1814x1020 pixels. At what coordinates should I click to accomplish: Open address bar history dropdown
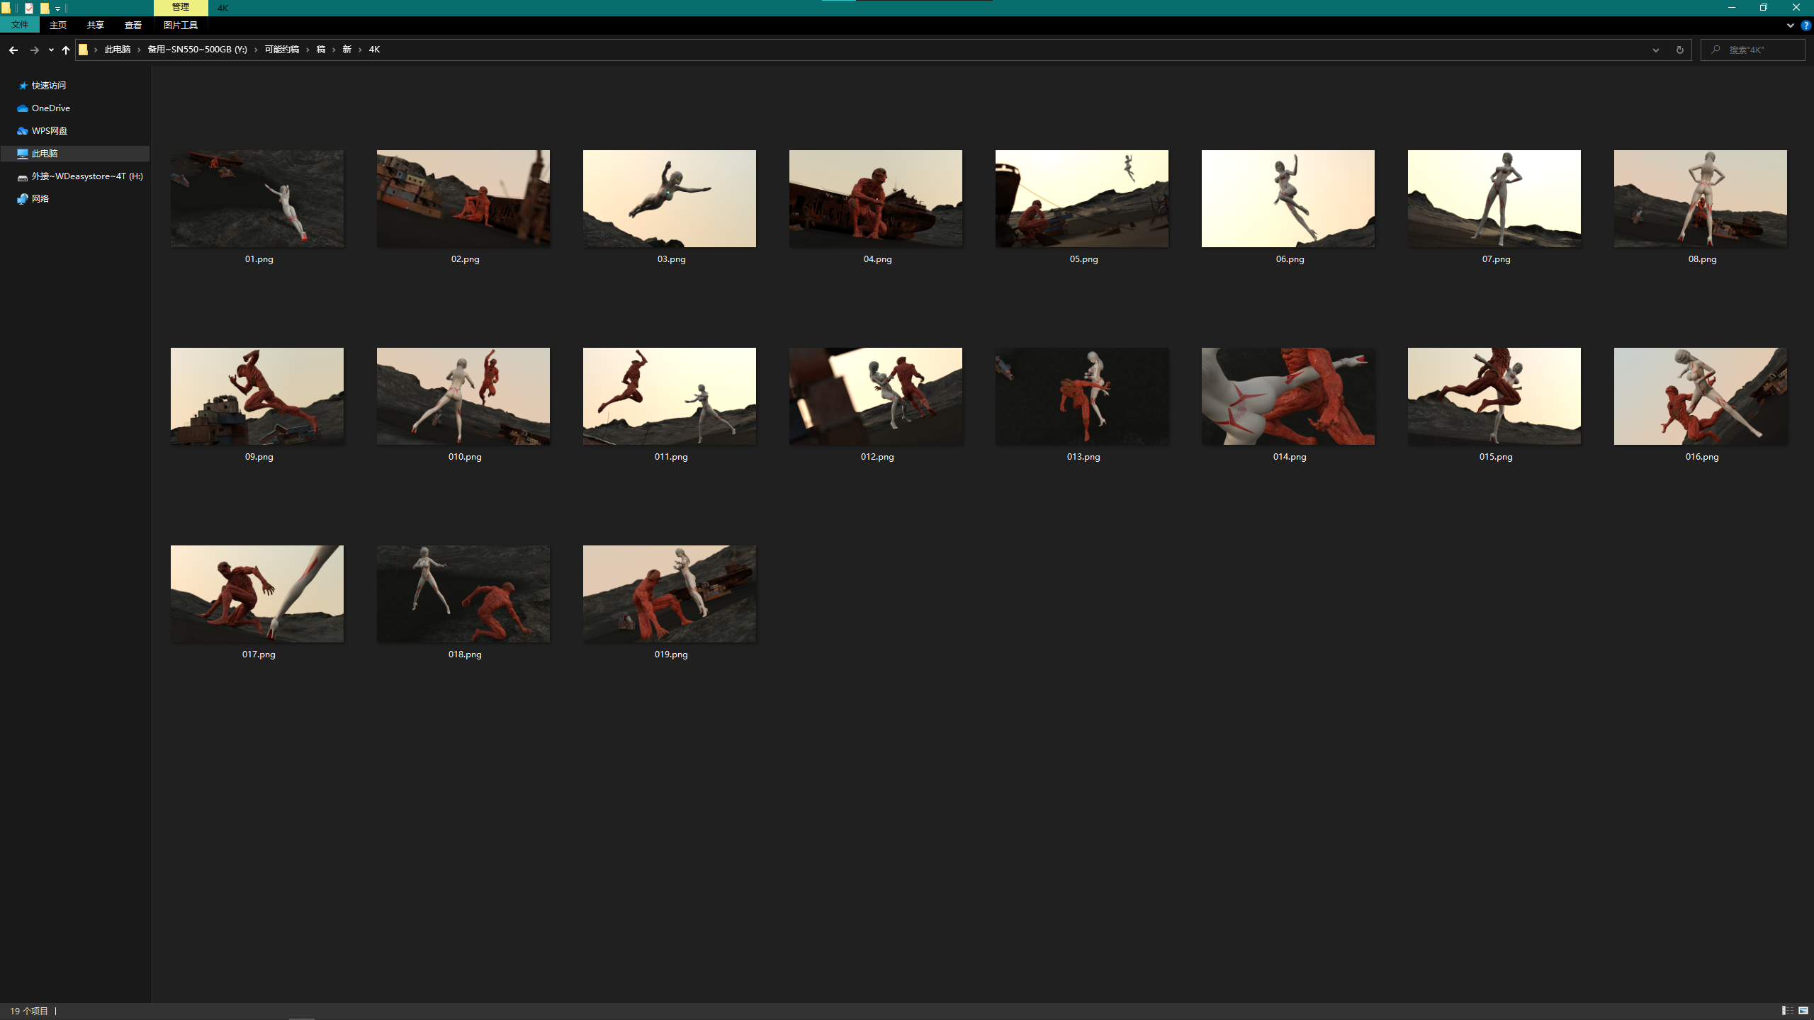[x=1656, y=50]
